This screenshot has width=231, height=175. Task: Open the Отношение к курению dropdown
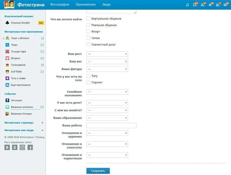[107, 133]
